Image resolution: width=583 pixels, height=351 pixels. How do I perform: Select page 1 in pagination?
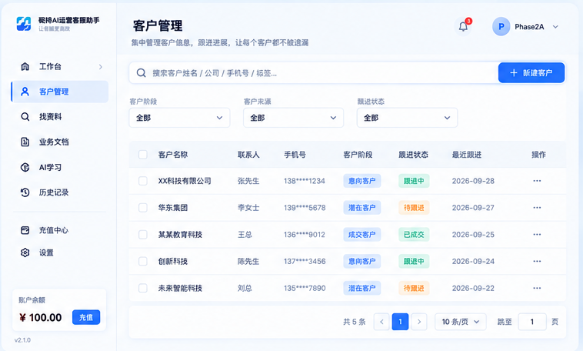400,322
